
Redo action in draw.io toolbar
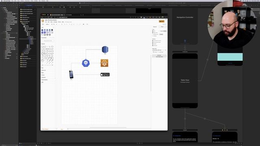tap(59, 24)
